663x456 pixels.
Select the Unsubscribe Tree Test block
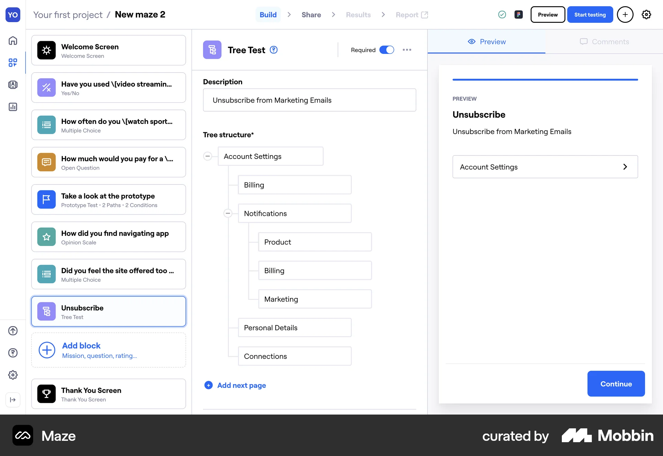point(108,311)
